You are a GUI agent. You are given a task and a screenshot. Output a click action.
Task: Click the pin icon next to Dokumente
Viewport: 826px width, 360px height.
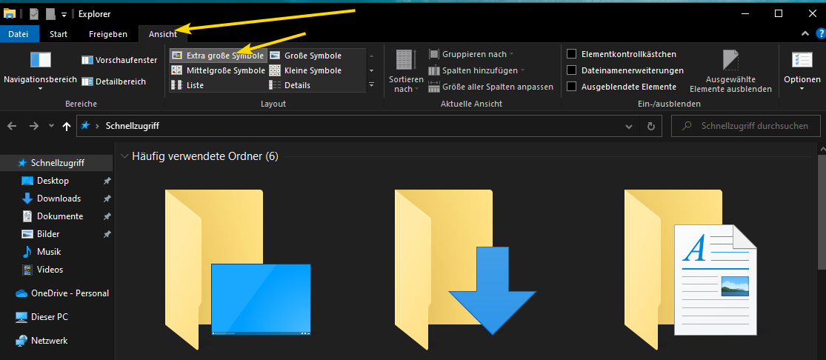(107, 216)
